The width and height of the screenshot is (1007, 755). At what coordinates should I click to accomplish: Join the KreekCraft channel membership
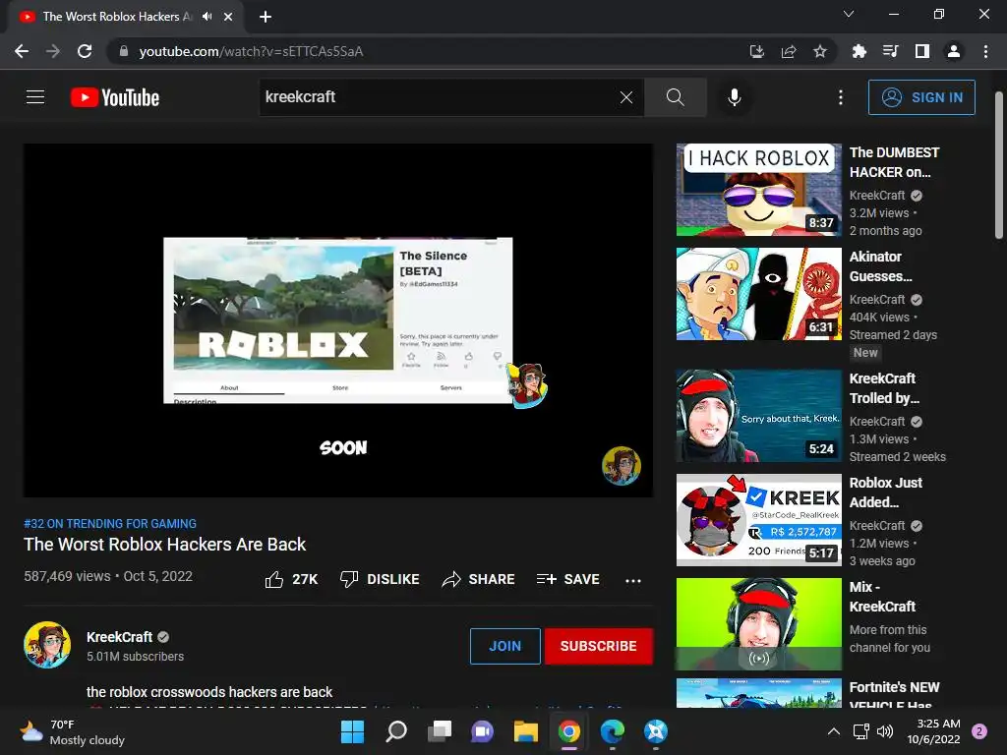[x=504, y=646]
